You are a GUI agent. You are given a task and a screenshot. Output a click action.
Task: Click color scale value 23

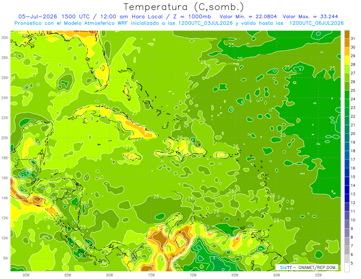tap(353, 108)
